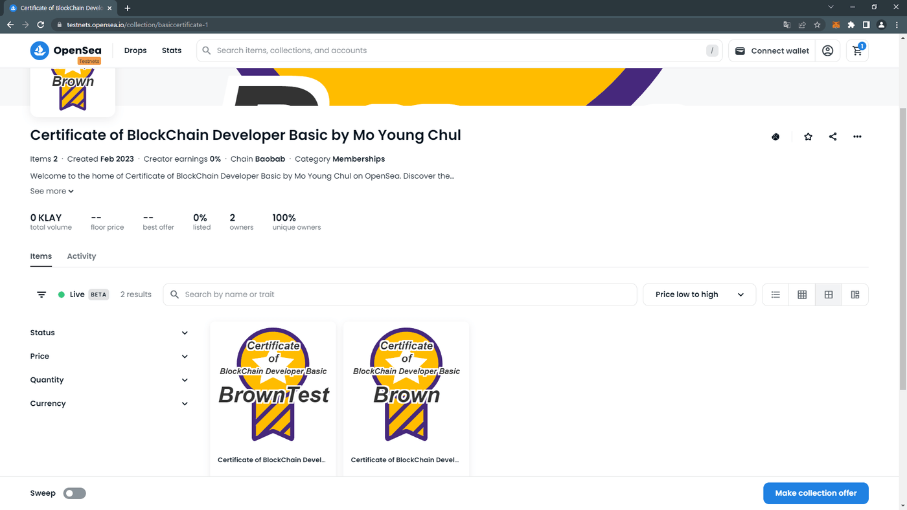
Task: Open the shopping cart icon
Action: coord(857,50)
